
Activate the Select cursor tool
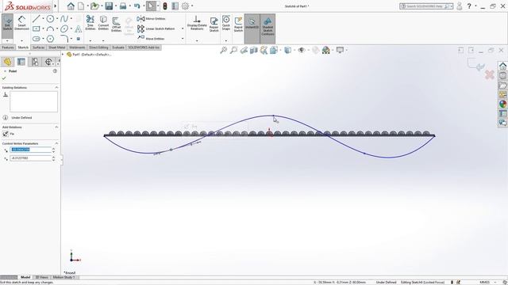coord(151,6)
